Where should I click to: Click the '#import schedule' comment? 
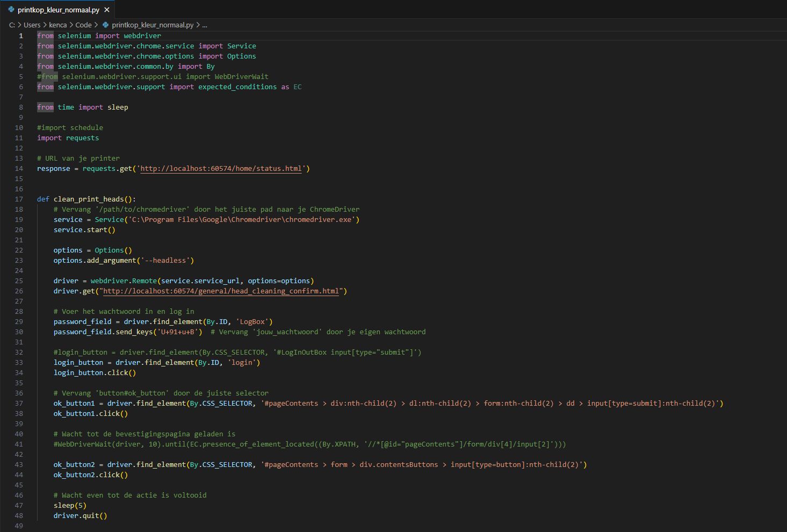coord(70,128)
